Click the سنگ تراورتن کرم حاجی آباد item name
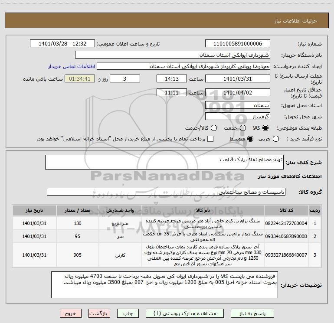 tap(203, 224)
